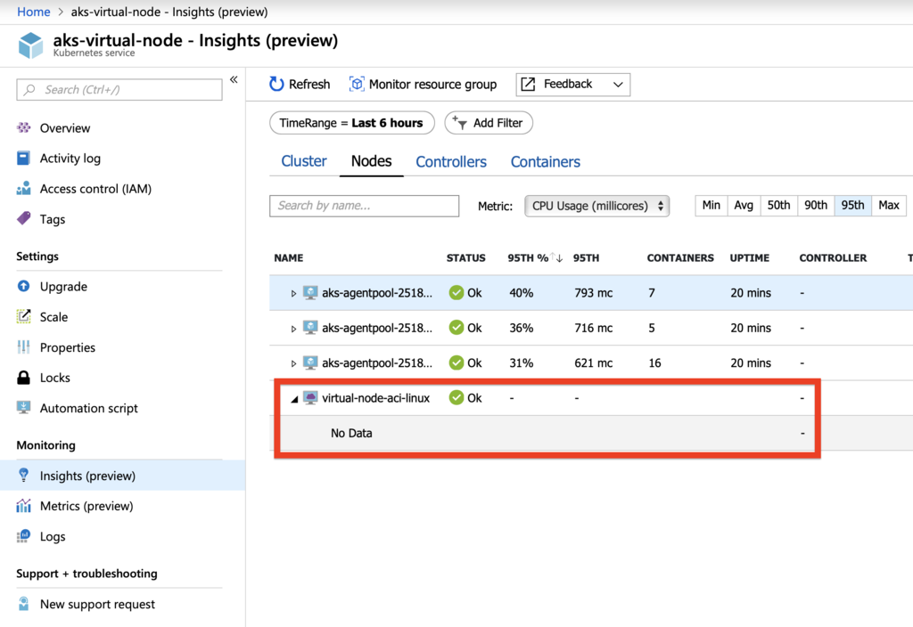Open Access control (IAM) page
Image resolution: width=913 pixels, height=627 pixels.
(x=95, y=189)
